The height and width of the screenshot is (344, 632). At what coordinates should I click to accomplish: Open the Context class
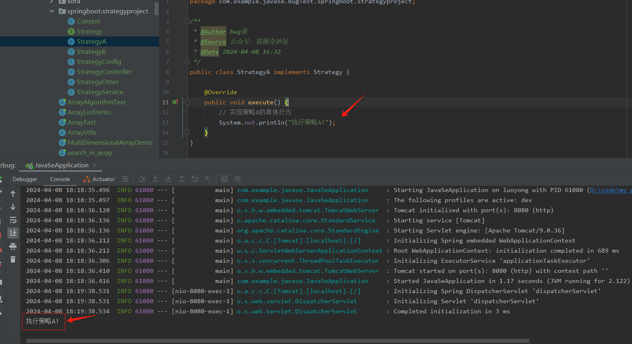88,21
